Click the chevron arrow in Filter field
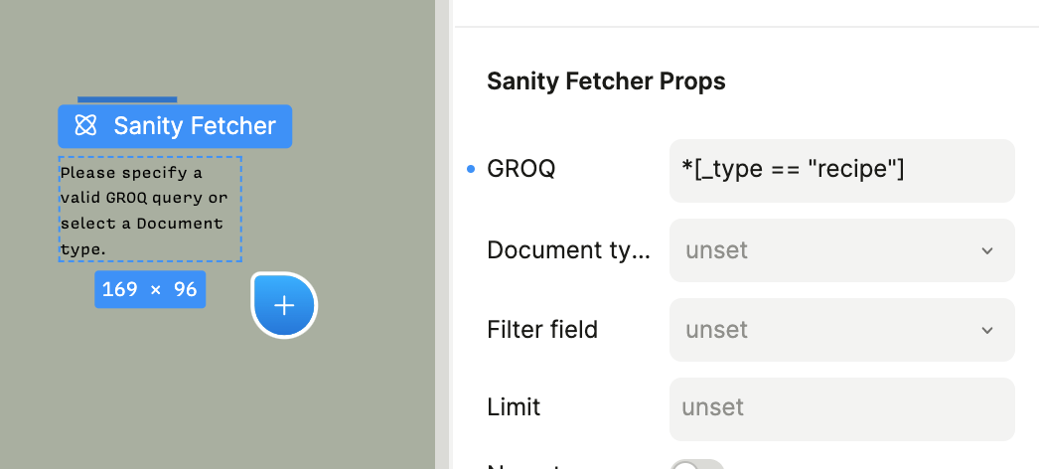The image size is (1039, 469). point(987,330)
